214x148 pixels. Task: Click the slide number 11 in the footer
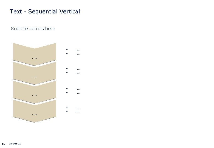coord(3,144)
